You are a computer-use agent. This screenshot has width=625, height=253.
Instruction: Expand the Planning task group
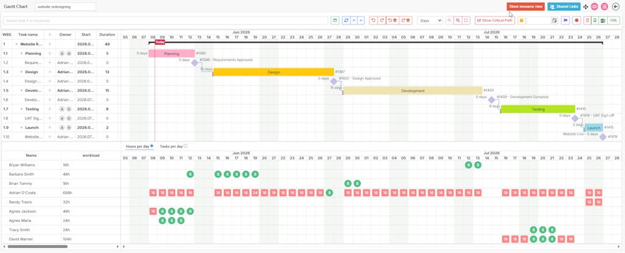tap(21, 54)
